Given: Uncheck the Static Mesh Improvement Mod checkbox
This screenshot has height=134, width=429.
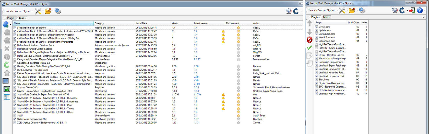Looking at the screenshot, I should [x=15, y=119].
